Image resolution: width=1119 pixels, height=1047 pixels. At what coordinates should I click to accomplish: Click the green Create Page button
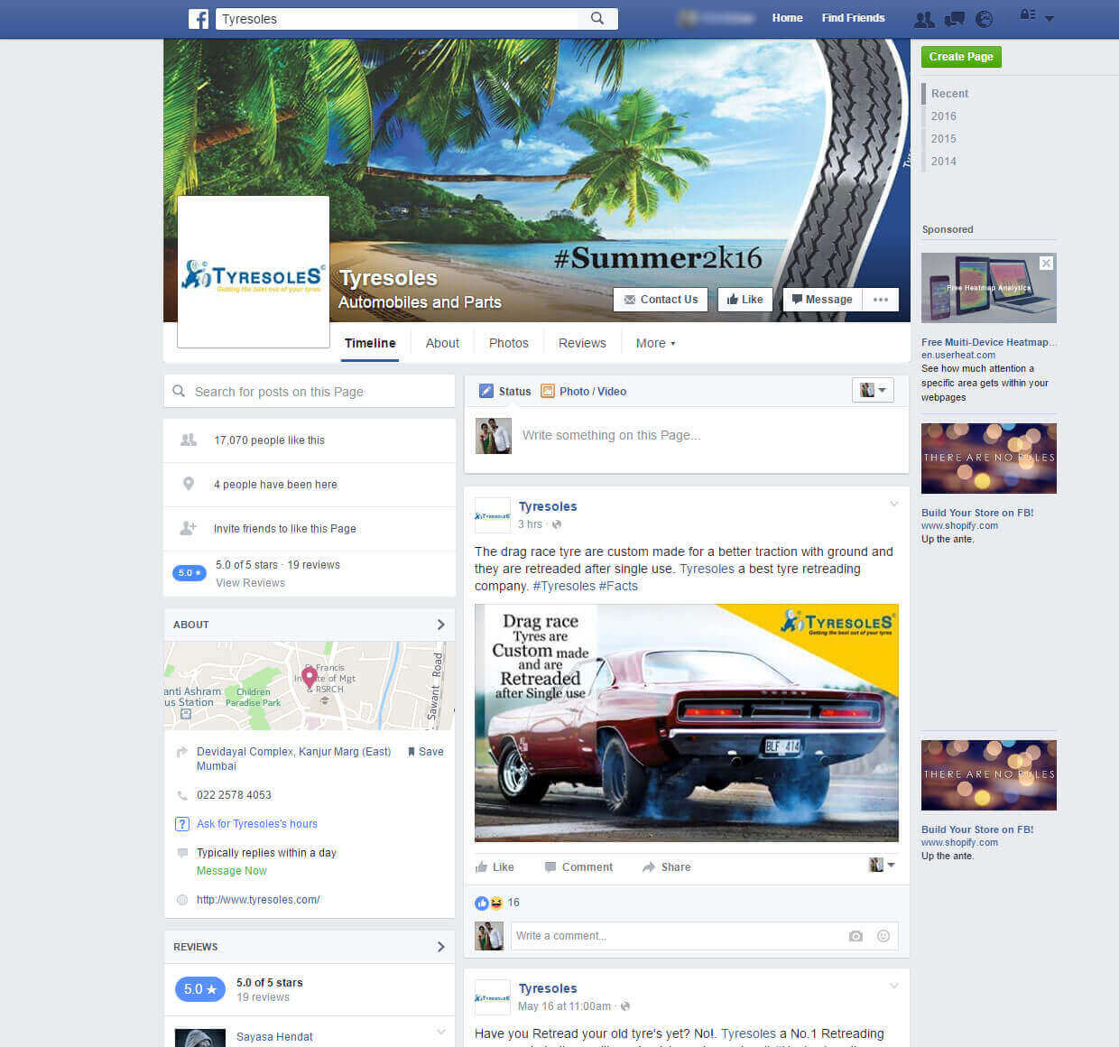pos(961,56)
